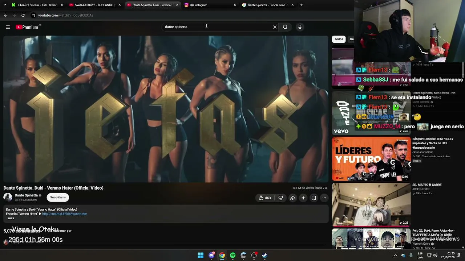The width and height of the screenshot is (465, 261).
Task: Click the video player to pause
Action: [166, 109]
